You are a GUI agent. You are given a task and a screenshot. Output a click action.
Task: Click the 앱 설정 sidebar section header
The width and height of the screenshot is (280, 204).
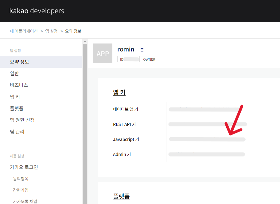pyautogui.click(x=15, y=51)
